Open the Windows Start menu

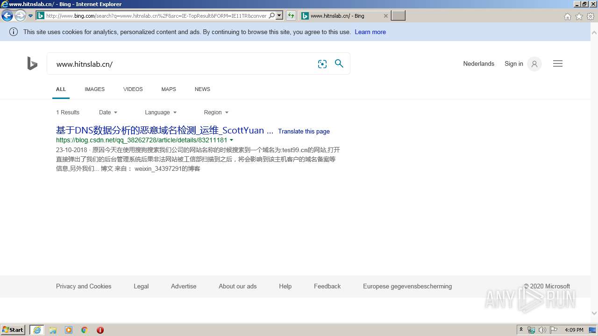tap(13, 330)
